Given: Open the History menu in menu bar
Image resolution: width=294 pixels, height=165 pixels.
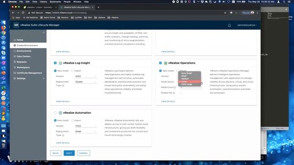Looking at the screenshot, I should point(43,2).
